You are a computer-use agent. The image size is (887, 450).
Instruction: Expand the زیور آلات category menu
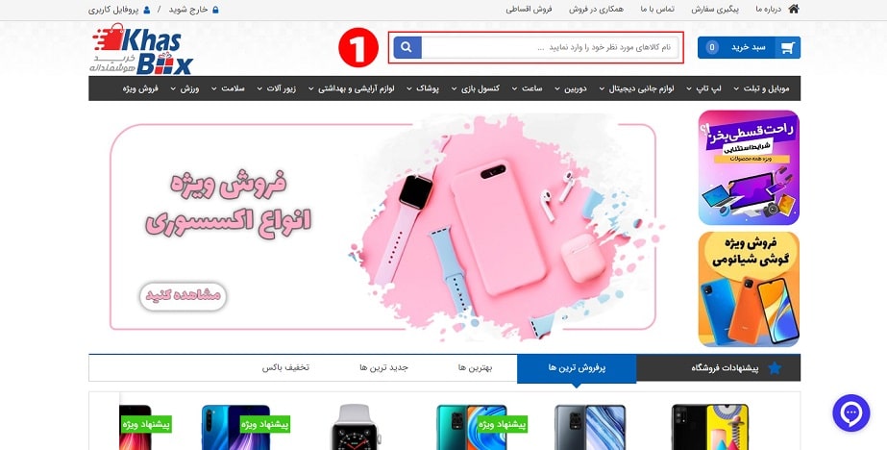click(277, 88)
